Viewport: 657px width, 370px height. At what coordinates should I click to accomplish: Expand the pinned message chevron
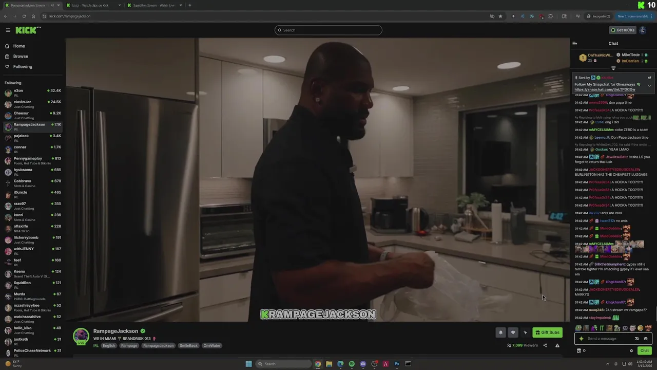[x=649, y=86]
